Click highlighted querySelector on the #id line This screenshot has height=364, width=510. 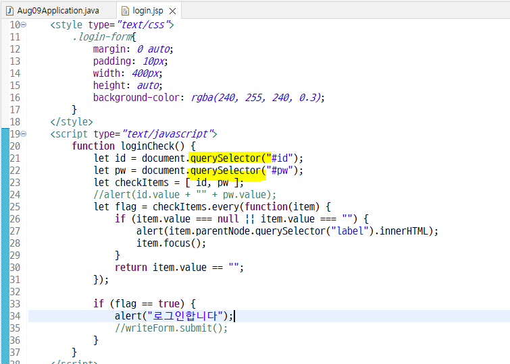pyautogui.click(x=226, y=158)
